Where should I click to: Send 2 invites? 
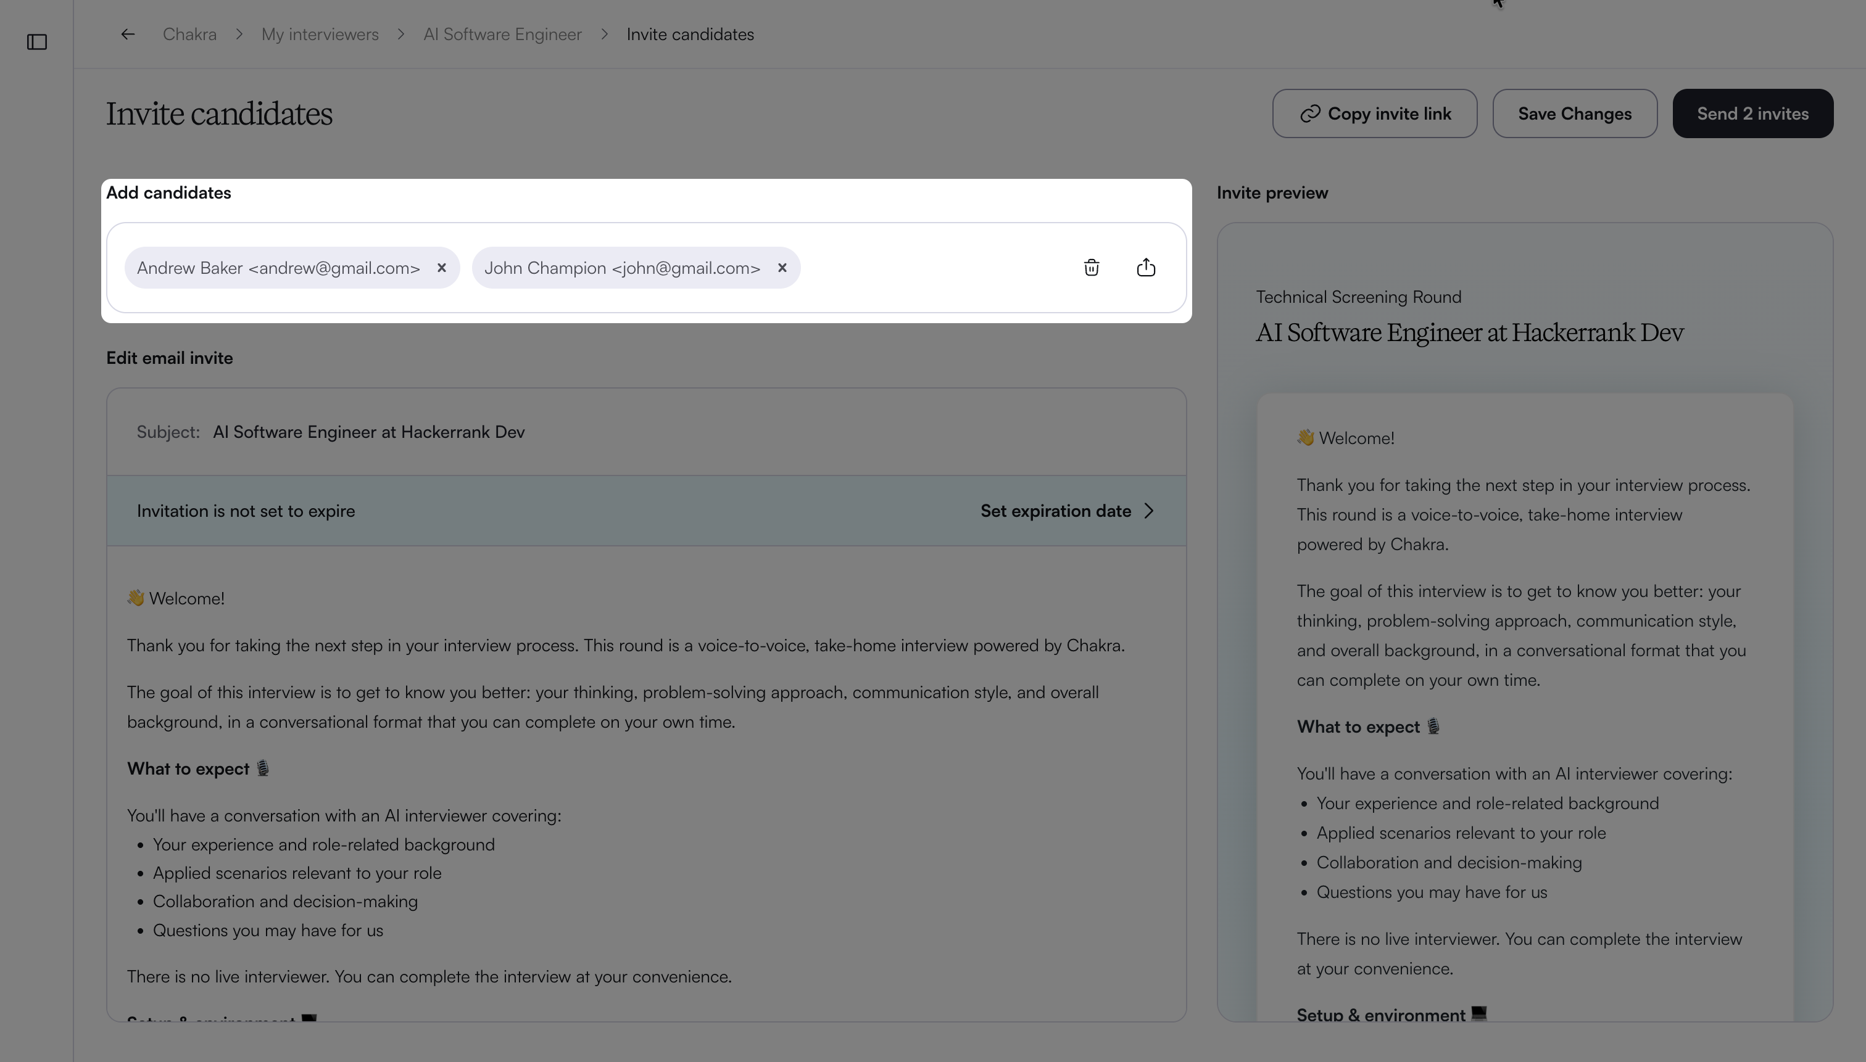[x=1752, y=113]
